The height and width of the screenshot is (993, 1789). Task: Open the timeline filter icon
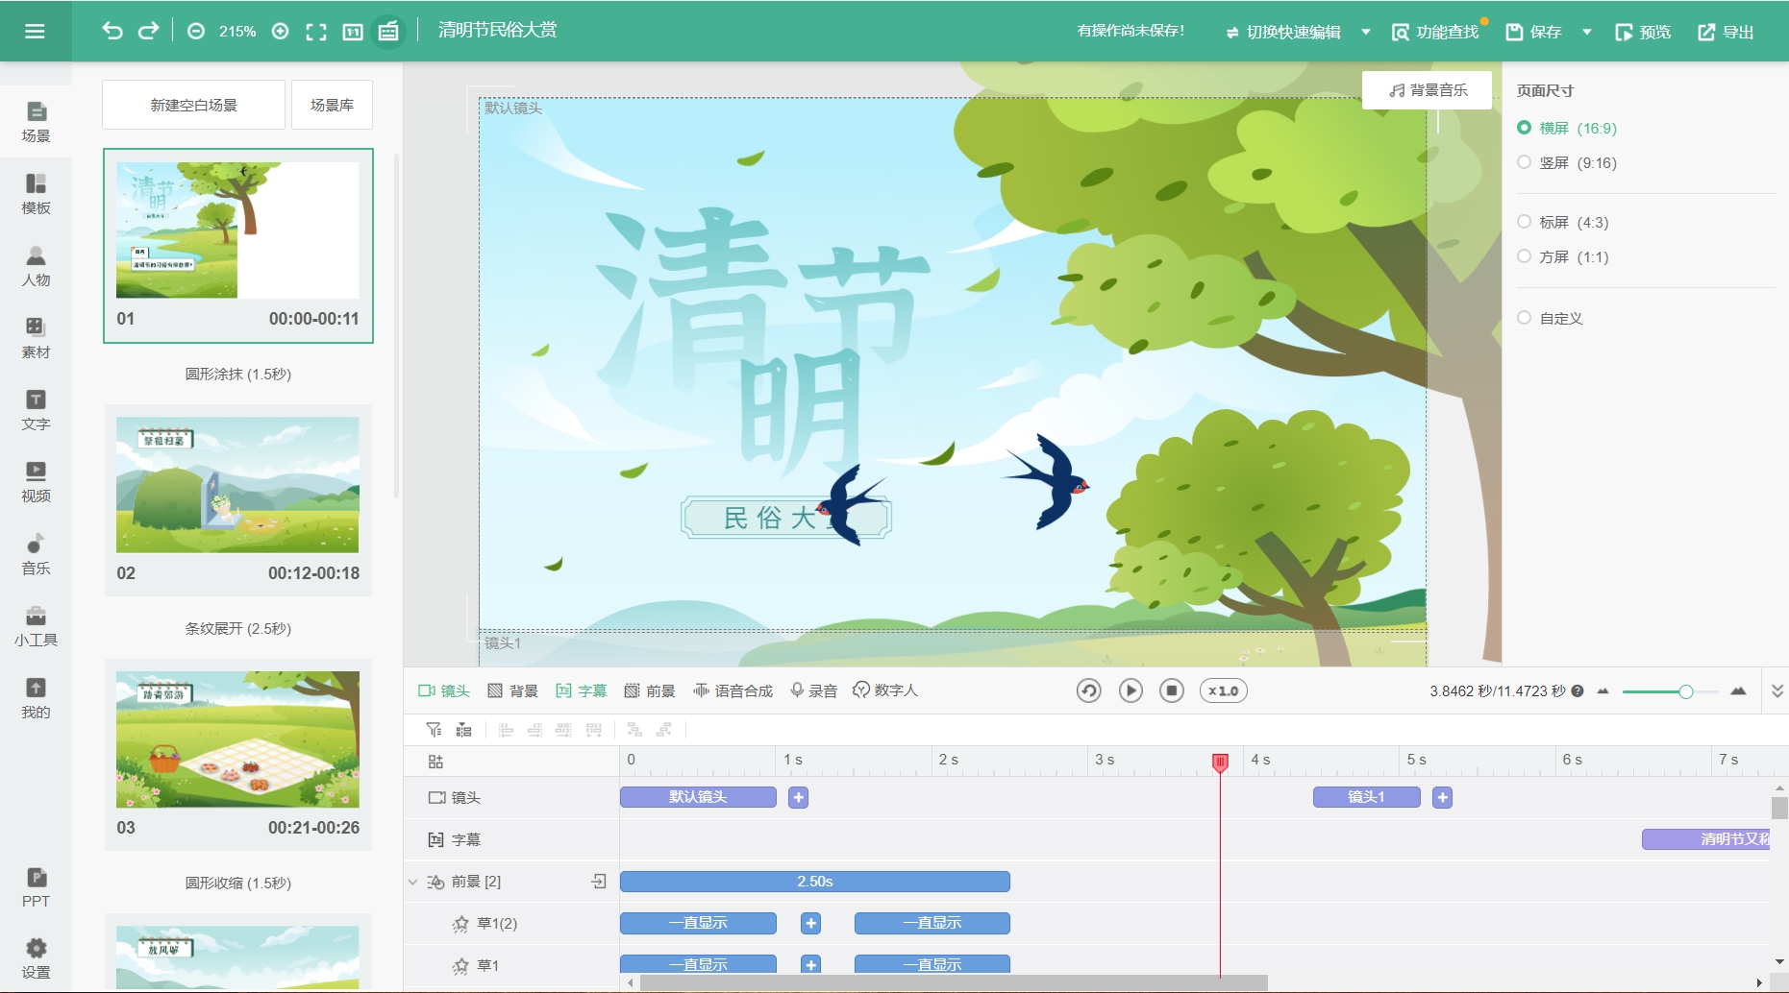coord(434,730)
